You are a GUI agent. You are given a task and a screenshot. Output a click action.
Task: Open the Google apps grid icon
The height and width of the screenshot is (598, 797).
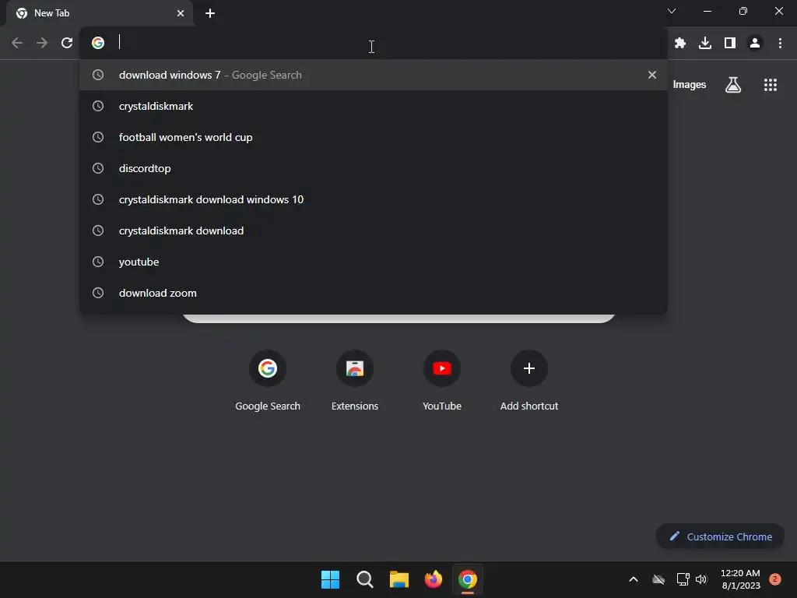click(770, 84)
